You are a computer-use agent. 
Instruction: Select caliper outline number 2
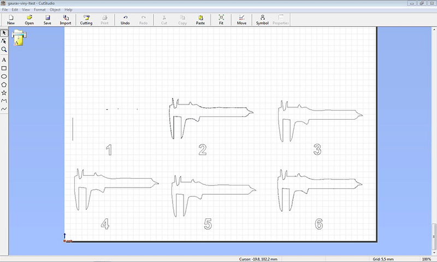point(211,118)
